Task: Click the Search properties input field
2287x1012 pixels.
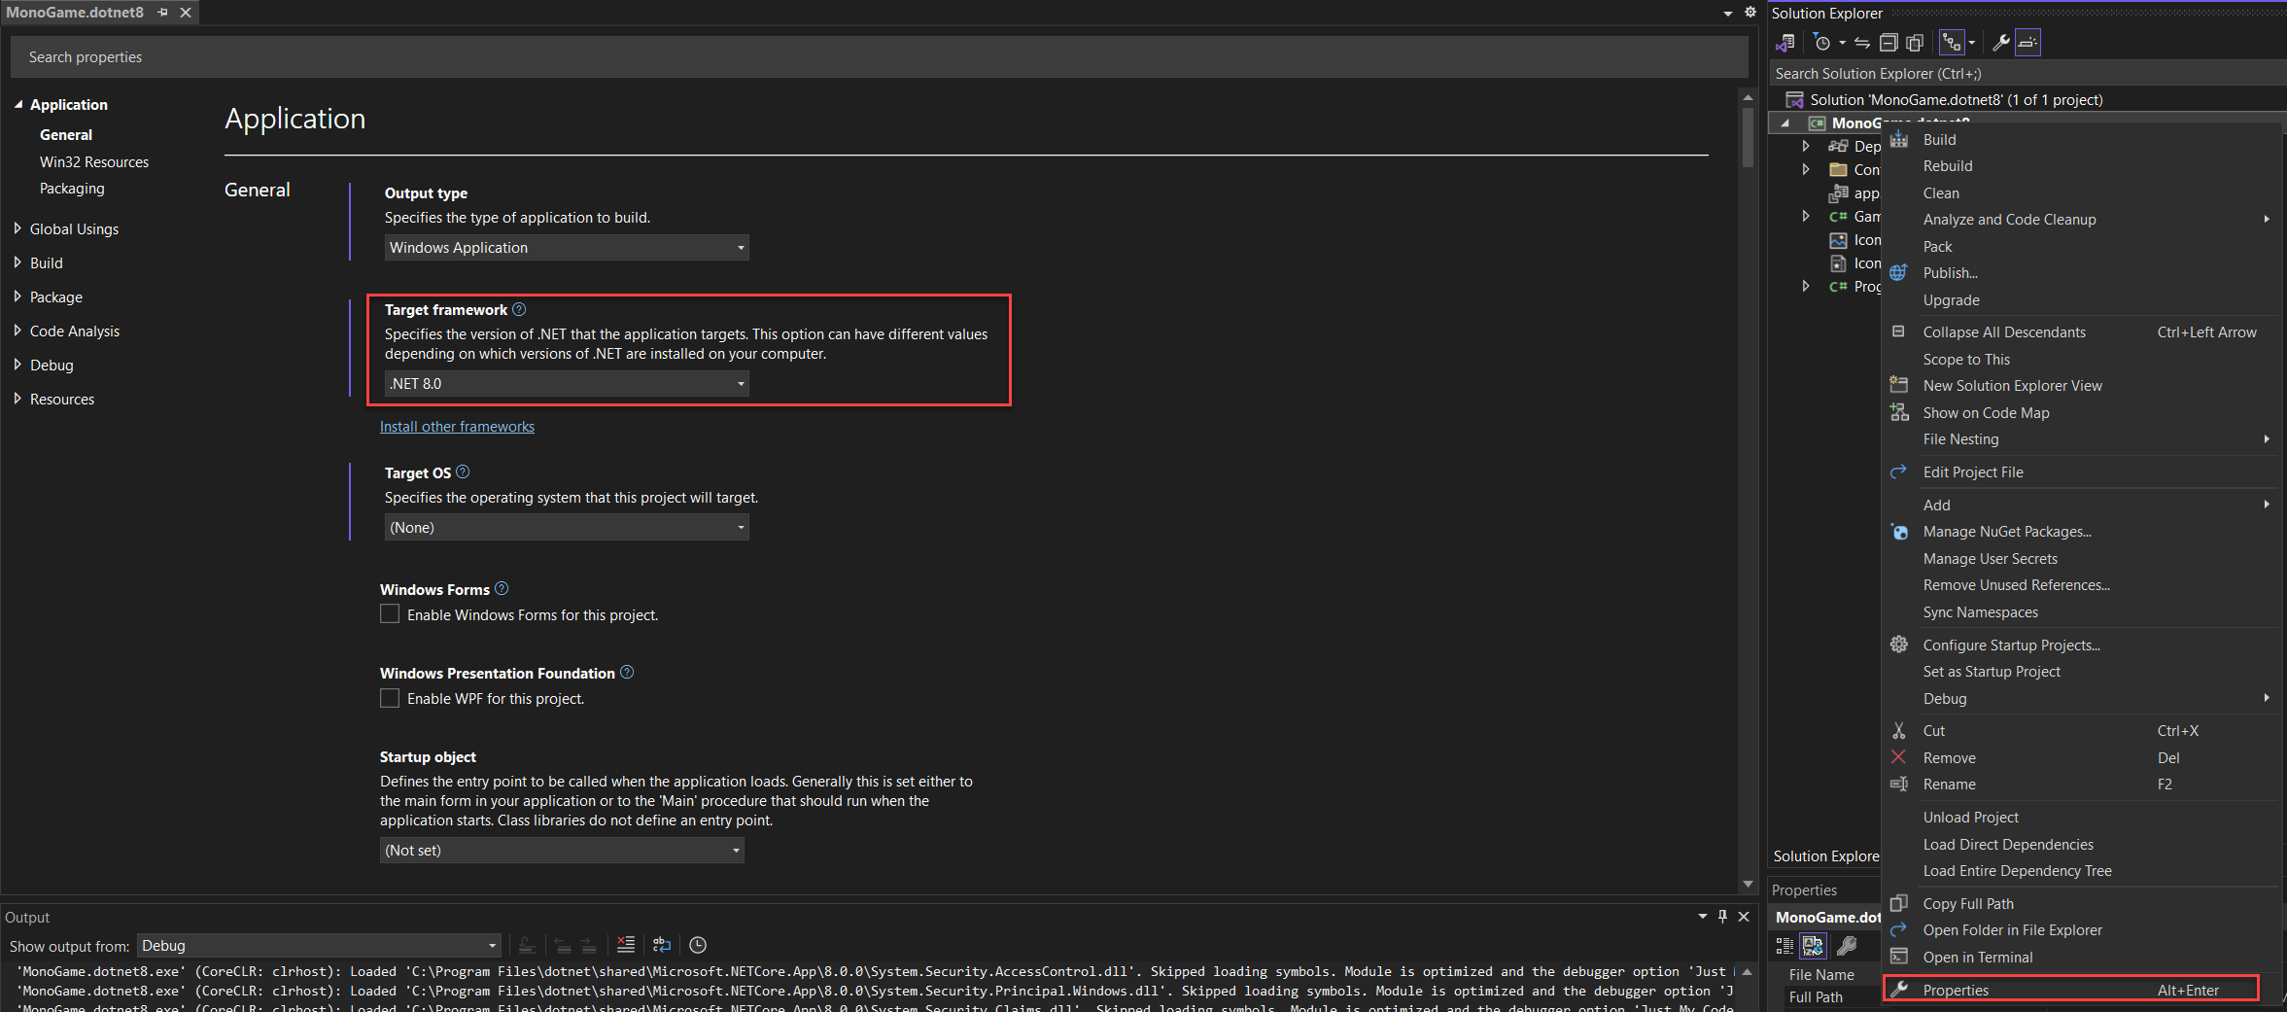Action: (x=879, y=57)
